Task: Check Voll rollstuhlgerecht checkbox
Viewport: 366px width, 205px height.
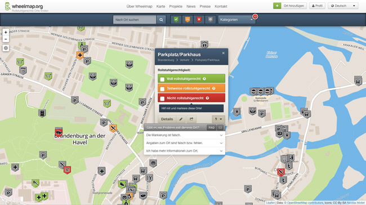Action: click(x=162, y=79)
